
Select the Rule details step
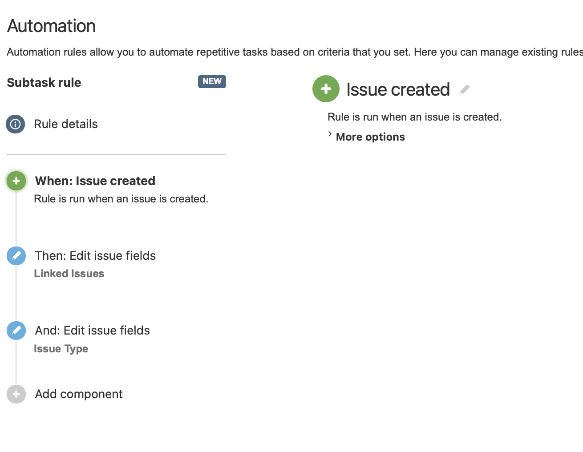(x=66, y=124)
